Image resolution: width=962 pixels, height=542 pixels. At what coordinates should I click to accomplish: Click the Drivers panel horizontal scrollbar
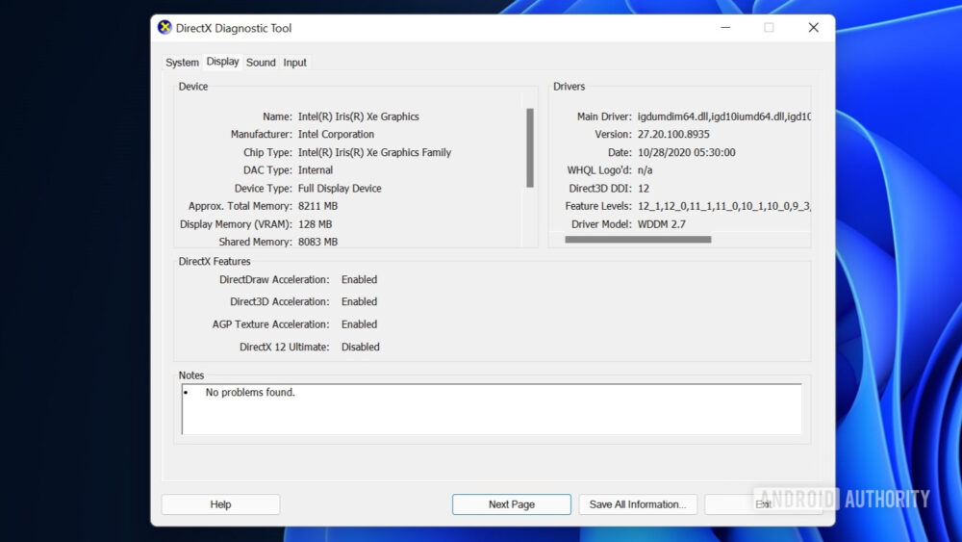pos(638,240)
